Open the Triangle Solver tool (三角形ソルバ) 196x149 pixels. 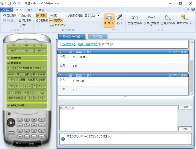[168, 20]
